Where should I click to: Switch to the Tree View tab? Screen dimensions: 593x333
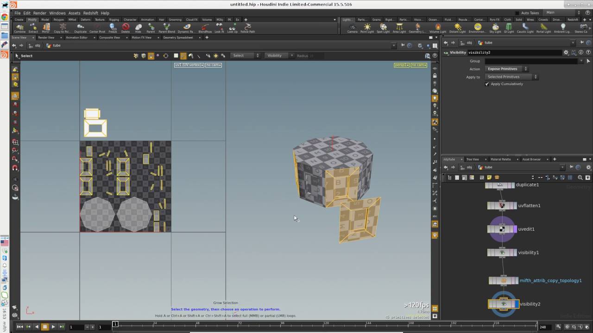click(473, 160)
